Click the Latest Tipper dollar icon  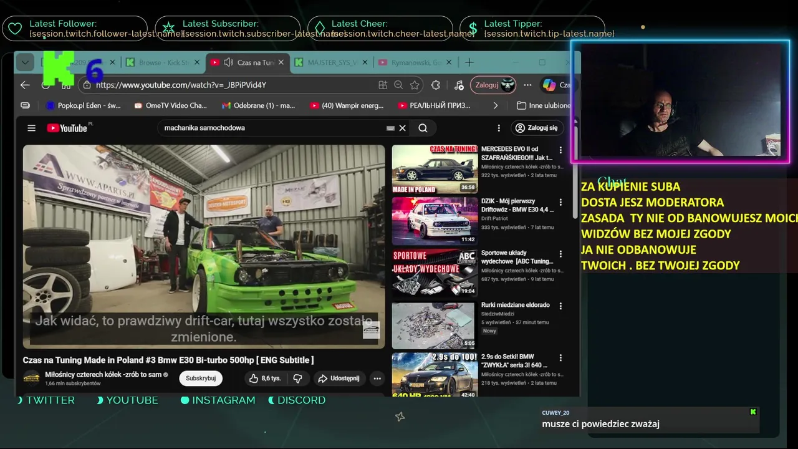(473, 28)
